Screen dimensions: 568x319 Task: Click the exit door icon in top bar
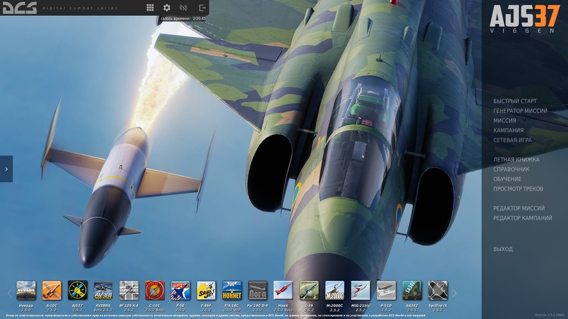pos(202,7)
